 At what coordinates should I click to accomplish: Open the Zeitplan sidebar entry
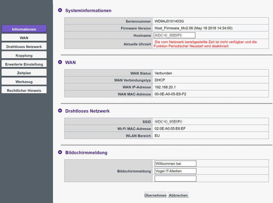[24, 73]
